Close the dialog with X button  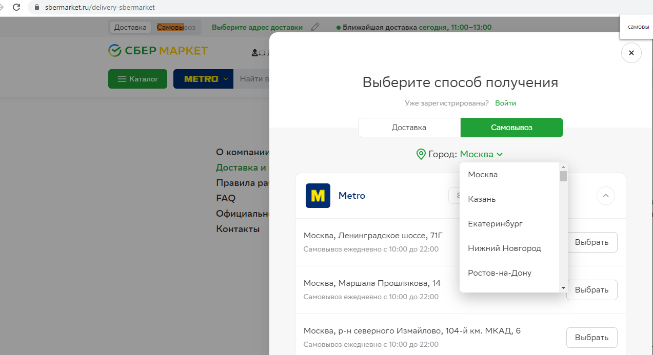point(631,53)
